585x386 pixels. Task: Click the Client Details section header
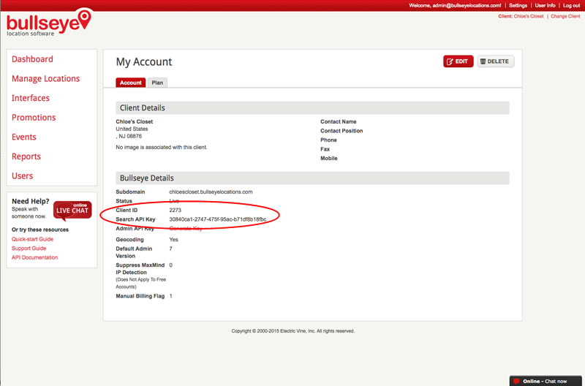point(313,107)
